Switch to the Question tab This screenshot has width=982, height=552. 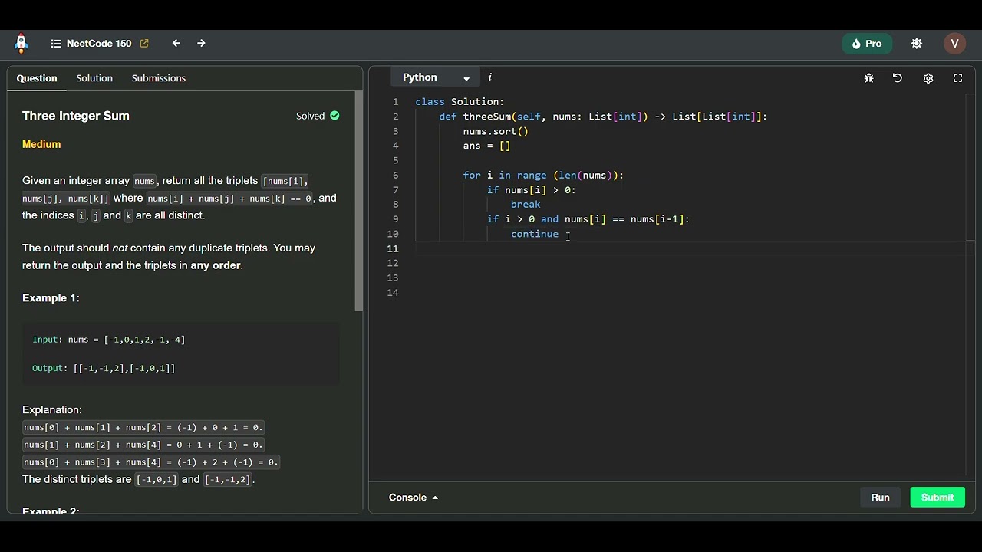(37, 78)
